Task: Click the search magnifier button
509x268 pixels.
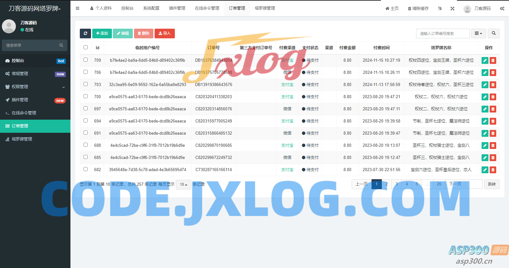Action: click(x=494, y=33)
